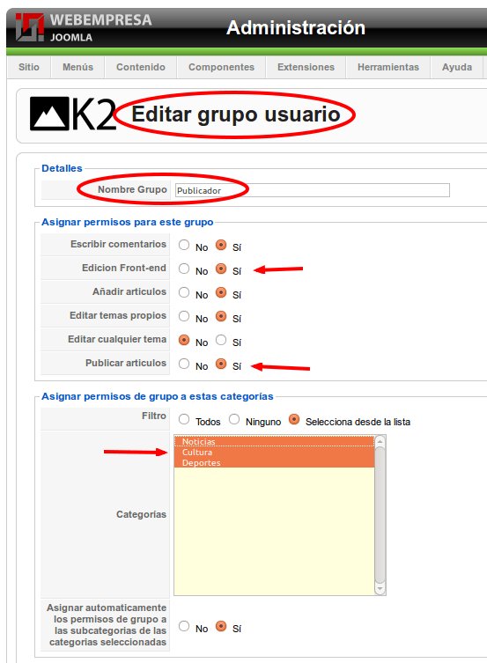Set Escribir comentarios to No
487x663 pixels.
184,245
